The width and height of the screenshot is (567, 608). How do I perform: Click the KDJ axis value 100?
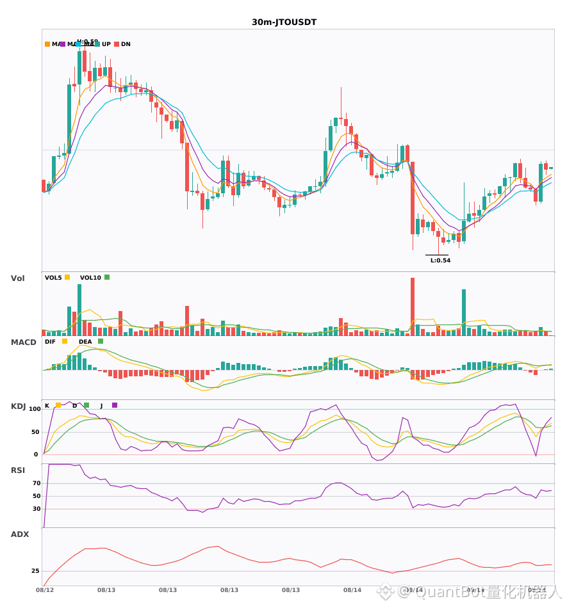35,409
